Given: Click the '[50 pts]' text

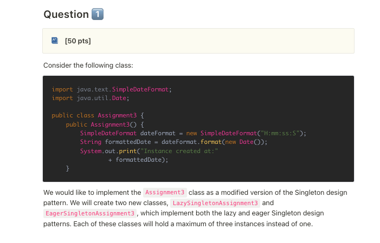Looking at the screenshot, I should (78, 41).
